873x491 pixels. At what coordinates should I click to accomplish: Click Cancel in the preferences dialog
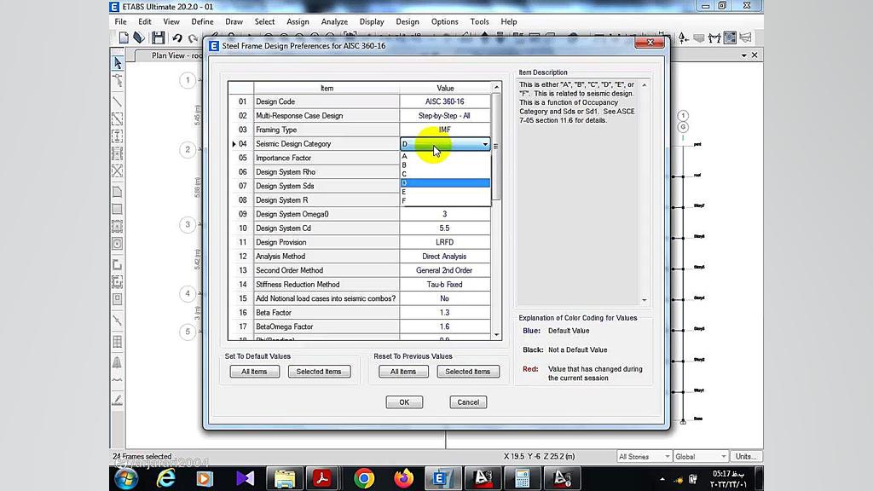[x=468, y=402]
